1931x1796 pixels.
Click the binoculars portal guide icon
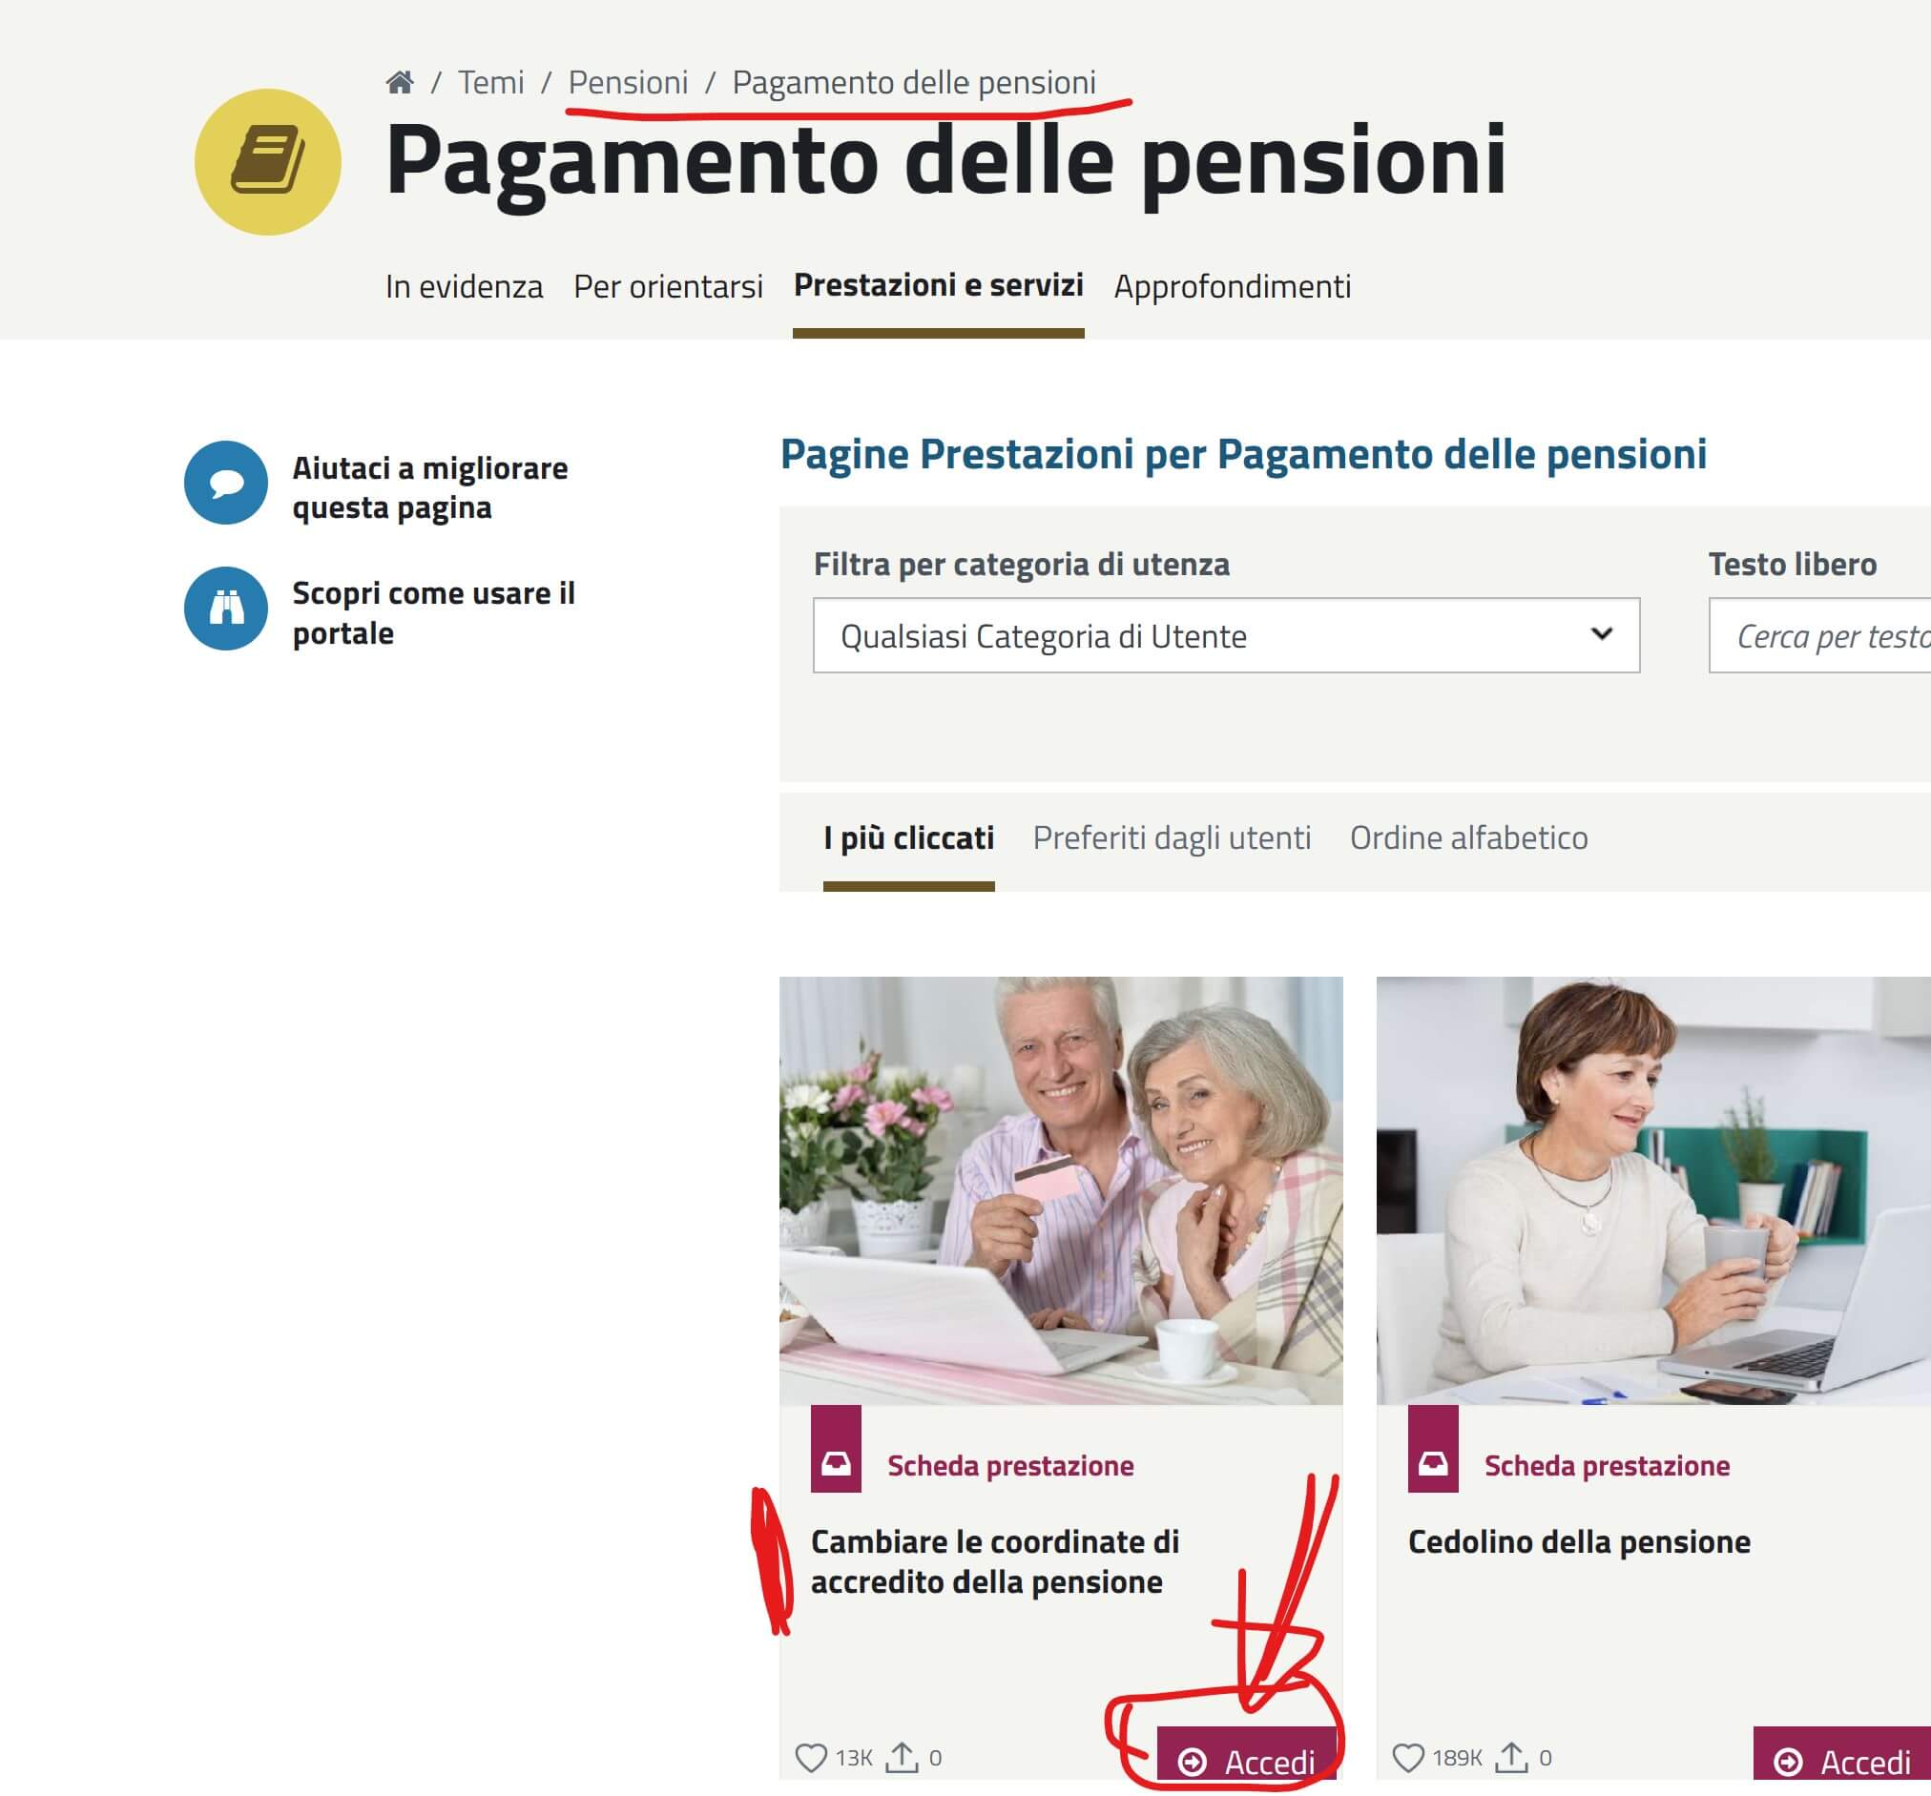[226, 609]
